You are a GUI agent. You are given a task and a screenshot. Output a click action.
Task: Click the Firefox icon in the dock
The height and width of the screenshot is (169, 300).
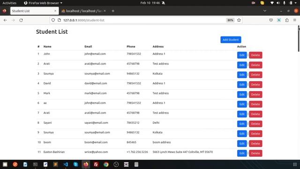(86, 164)
